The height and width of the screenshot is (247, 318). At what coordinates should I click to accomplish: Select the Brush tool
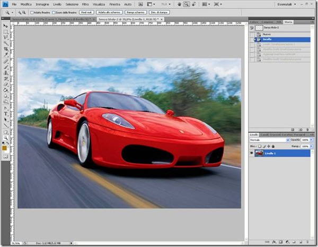[5, 67]
